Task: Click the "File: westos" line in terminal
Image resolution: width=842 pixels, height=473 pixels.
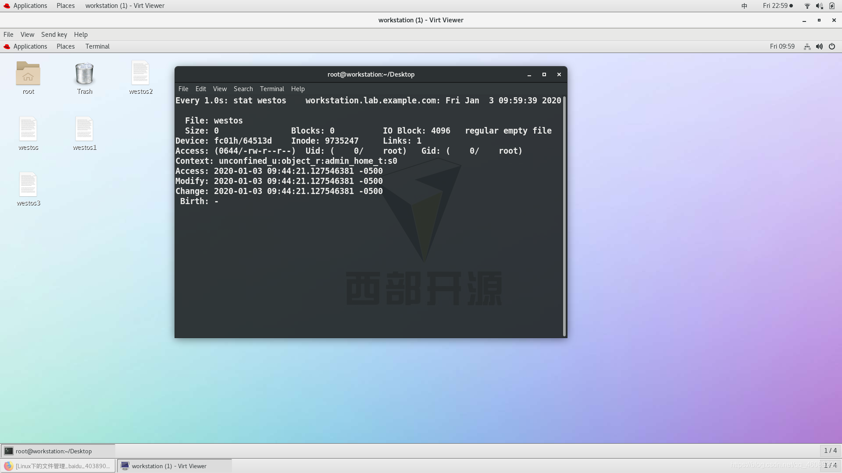Action: click(x=214, y=121)
